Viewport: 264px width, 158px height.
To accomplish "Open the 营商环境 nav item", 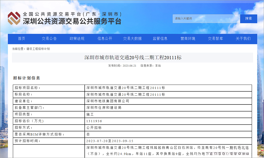I will pyautogui.click(x=188, y=39).
